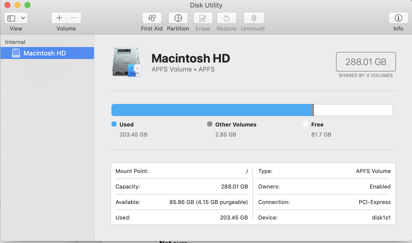Open the View dropdown chevron
Viewport: 412px width, 243px height.
point(23,18)
